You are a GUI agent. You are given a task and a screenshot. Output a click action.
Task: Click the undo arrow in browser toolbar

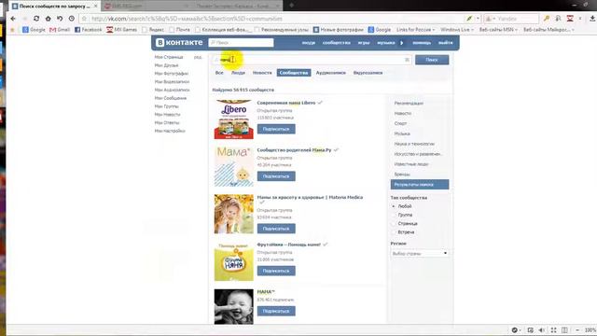click(x=60, y=19)
